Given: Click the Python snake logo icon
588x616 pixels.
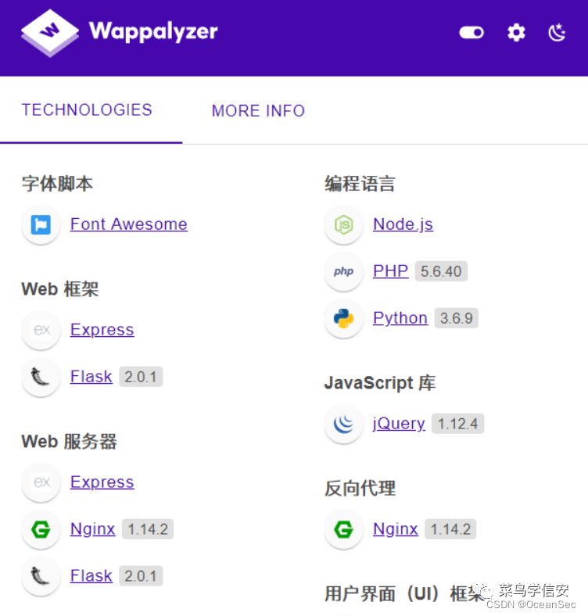Looking at the screenshot, I should 343,319.
